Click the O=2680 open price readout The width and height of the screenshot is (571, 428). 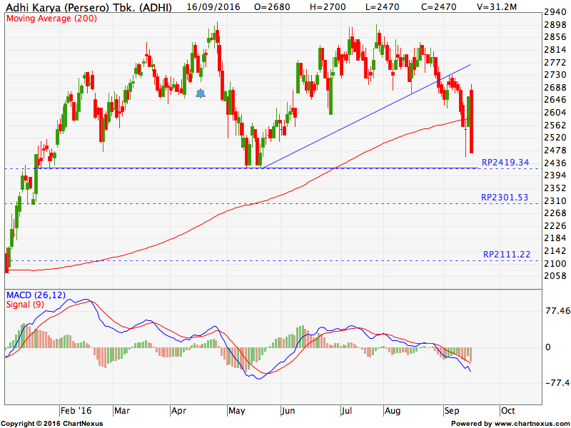[278, 6]
